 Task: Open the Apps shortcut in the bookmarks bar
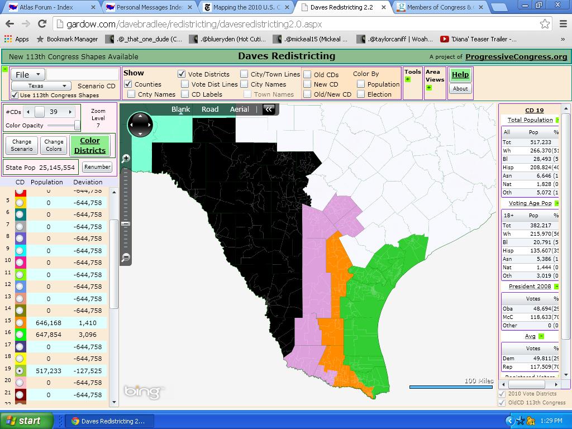[x=16, y=39]
